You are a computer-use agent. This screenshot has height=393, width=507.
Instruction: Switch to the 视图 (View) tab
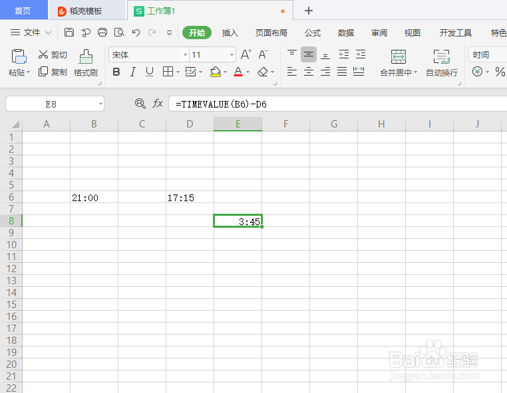413,33
